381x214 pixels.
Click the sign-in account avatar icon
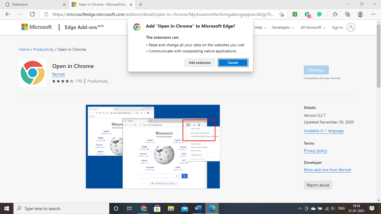click(x=351, y=27)
